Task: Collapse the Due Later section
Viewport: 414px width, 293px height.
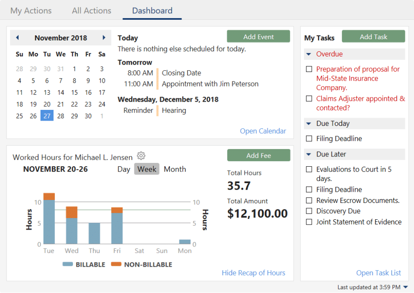Action: (309, 154)
